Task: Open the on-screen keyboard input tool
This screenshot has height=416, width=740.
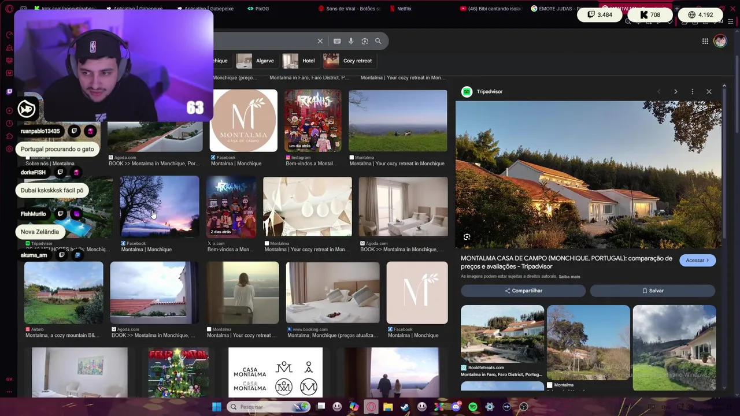Action: (x=337, y=41)
